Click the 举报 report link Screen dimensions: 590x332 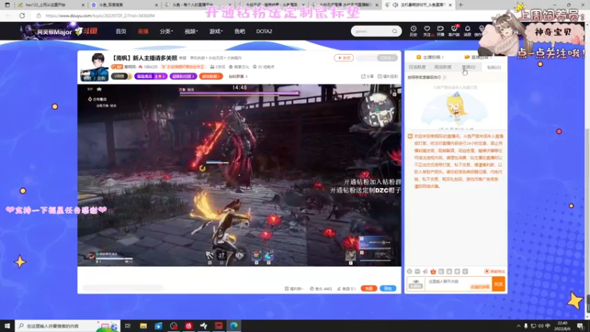(182, 58)
